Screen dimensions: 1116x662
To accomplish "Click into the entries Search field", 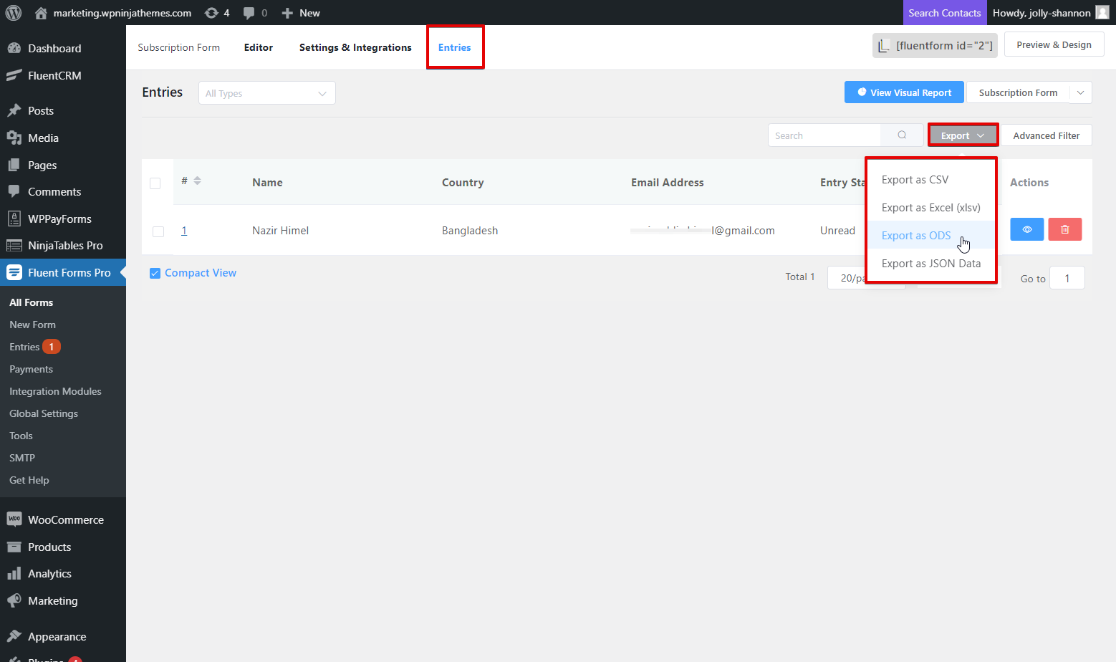I will (824, 135).
